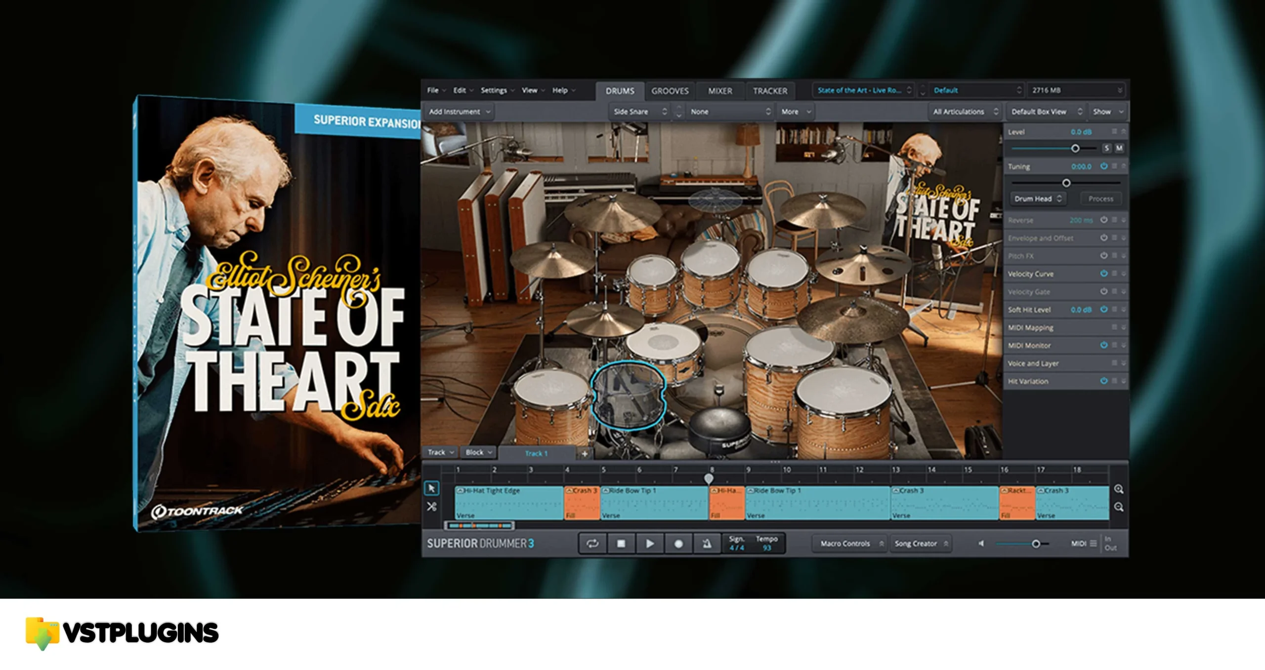Click the Tuning slider handle

[x=1066, y=183]
